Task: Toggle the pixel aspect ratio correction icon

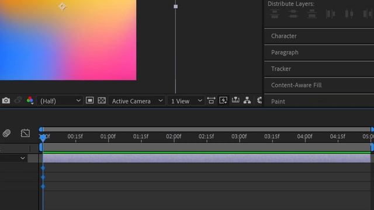Action: [211, 100]
